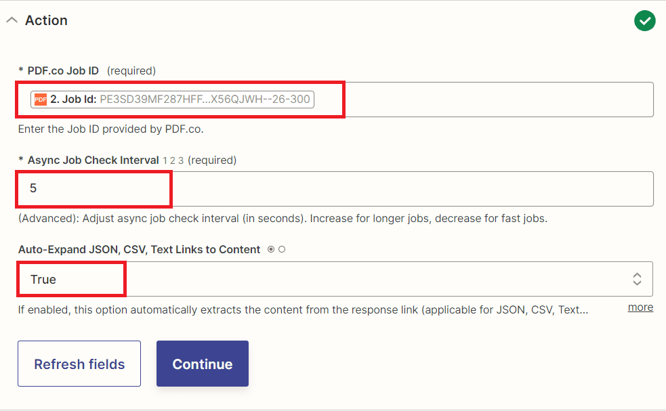The height and width of the screenshot is (411, 666).
Task: Click the Continue button
Action: tap(202, 363)
